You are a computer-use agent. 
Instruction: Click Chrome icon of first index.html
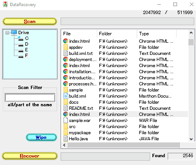[x=66, y=41]
